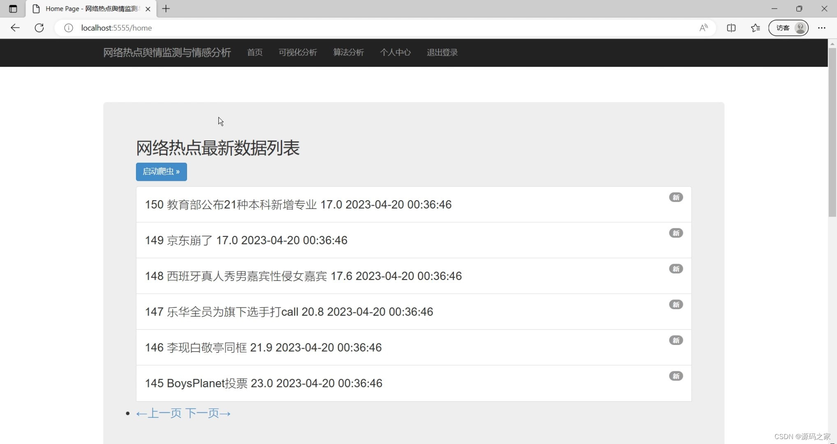The width and height of the screenshot is (837, 444).
Task: Click the 下一页 pagination link
Action: pyautogui.click(x=208, y=413)
